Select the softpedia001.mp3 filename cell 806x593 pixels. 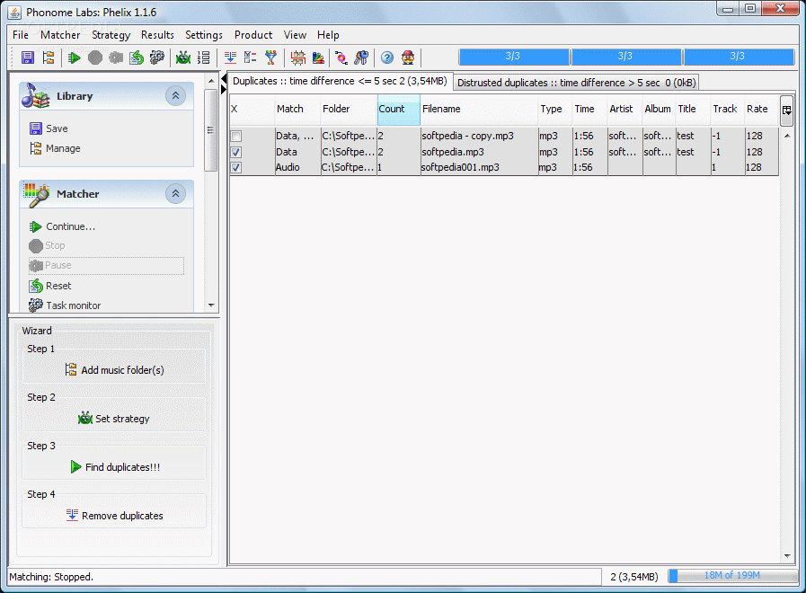479,167
